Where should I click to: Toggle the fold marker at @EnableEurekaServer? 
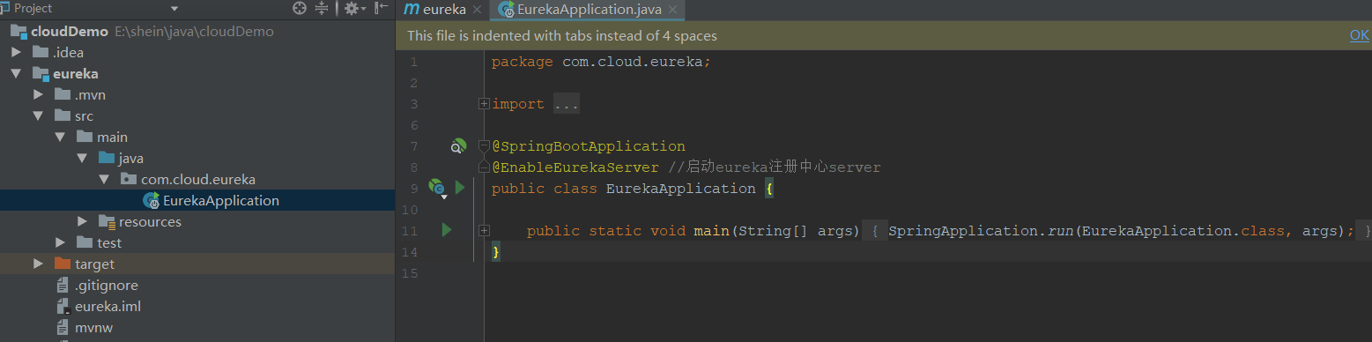[483, 167]
